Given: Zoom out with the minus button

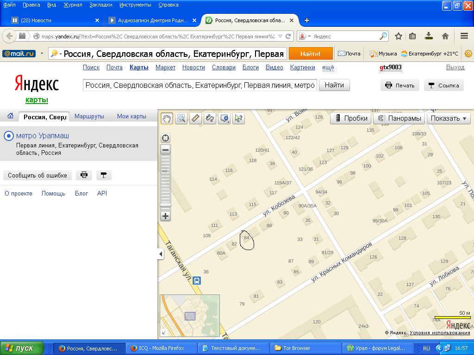Looking at the screenshot, I should point(165,150).
